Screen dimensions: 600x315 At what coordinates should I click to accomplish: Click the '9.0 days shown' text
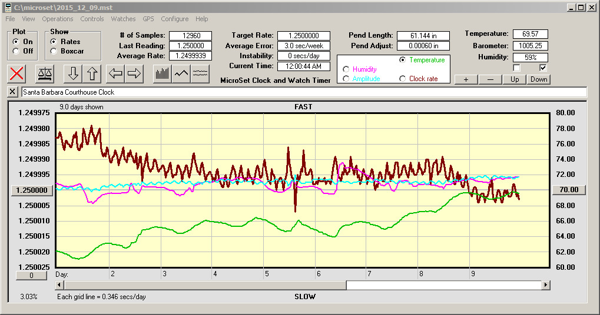81,107
